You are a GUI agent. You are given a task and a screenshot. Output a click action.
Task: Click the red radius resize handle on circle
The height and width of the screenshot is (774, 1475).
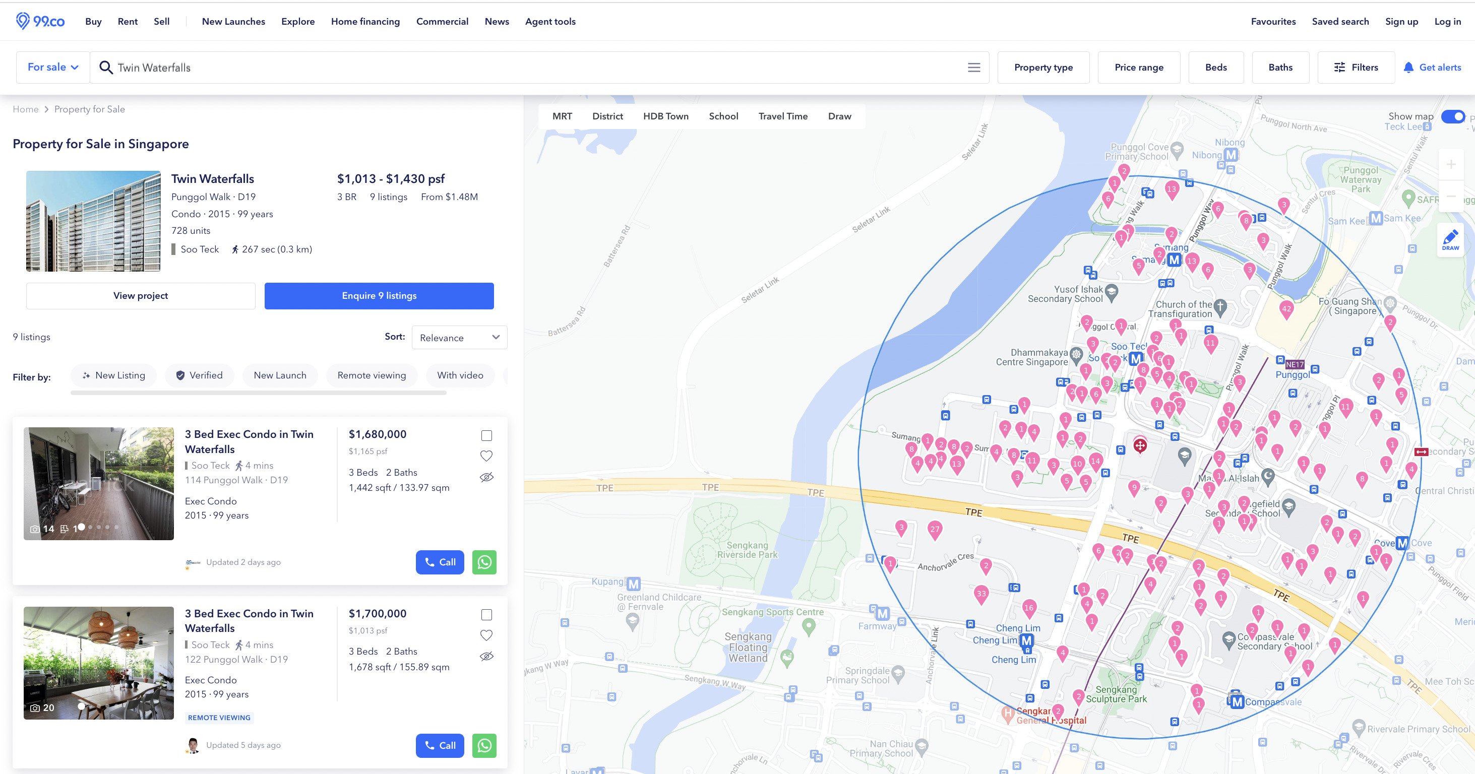1421,451
